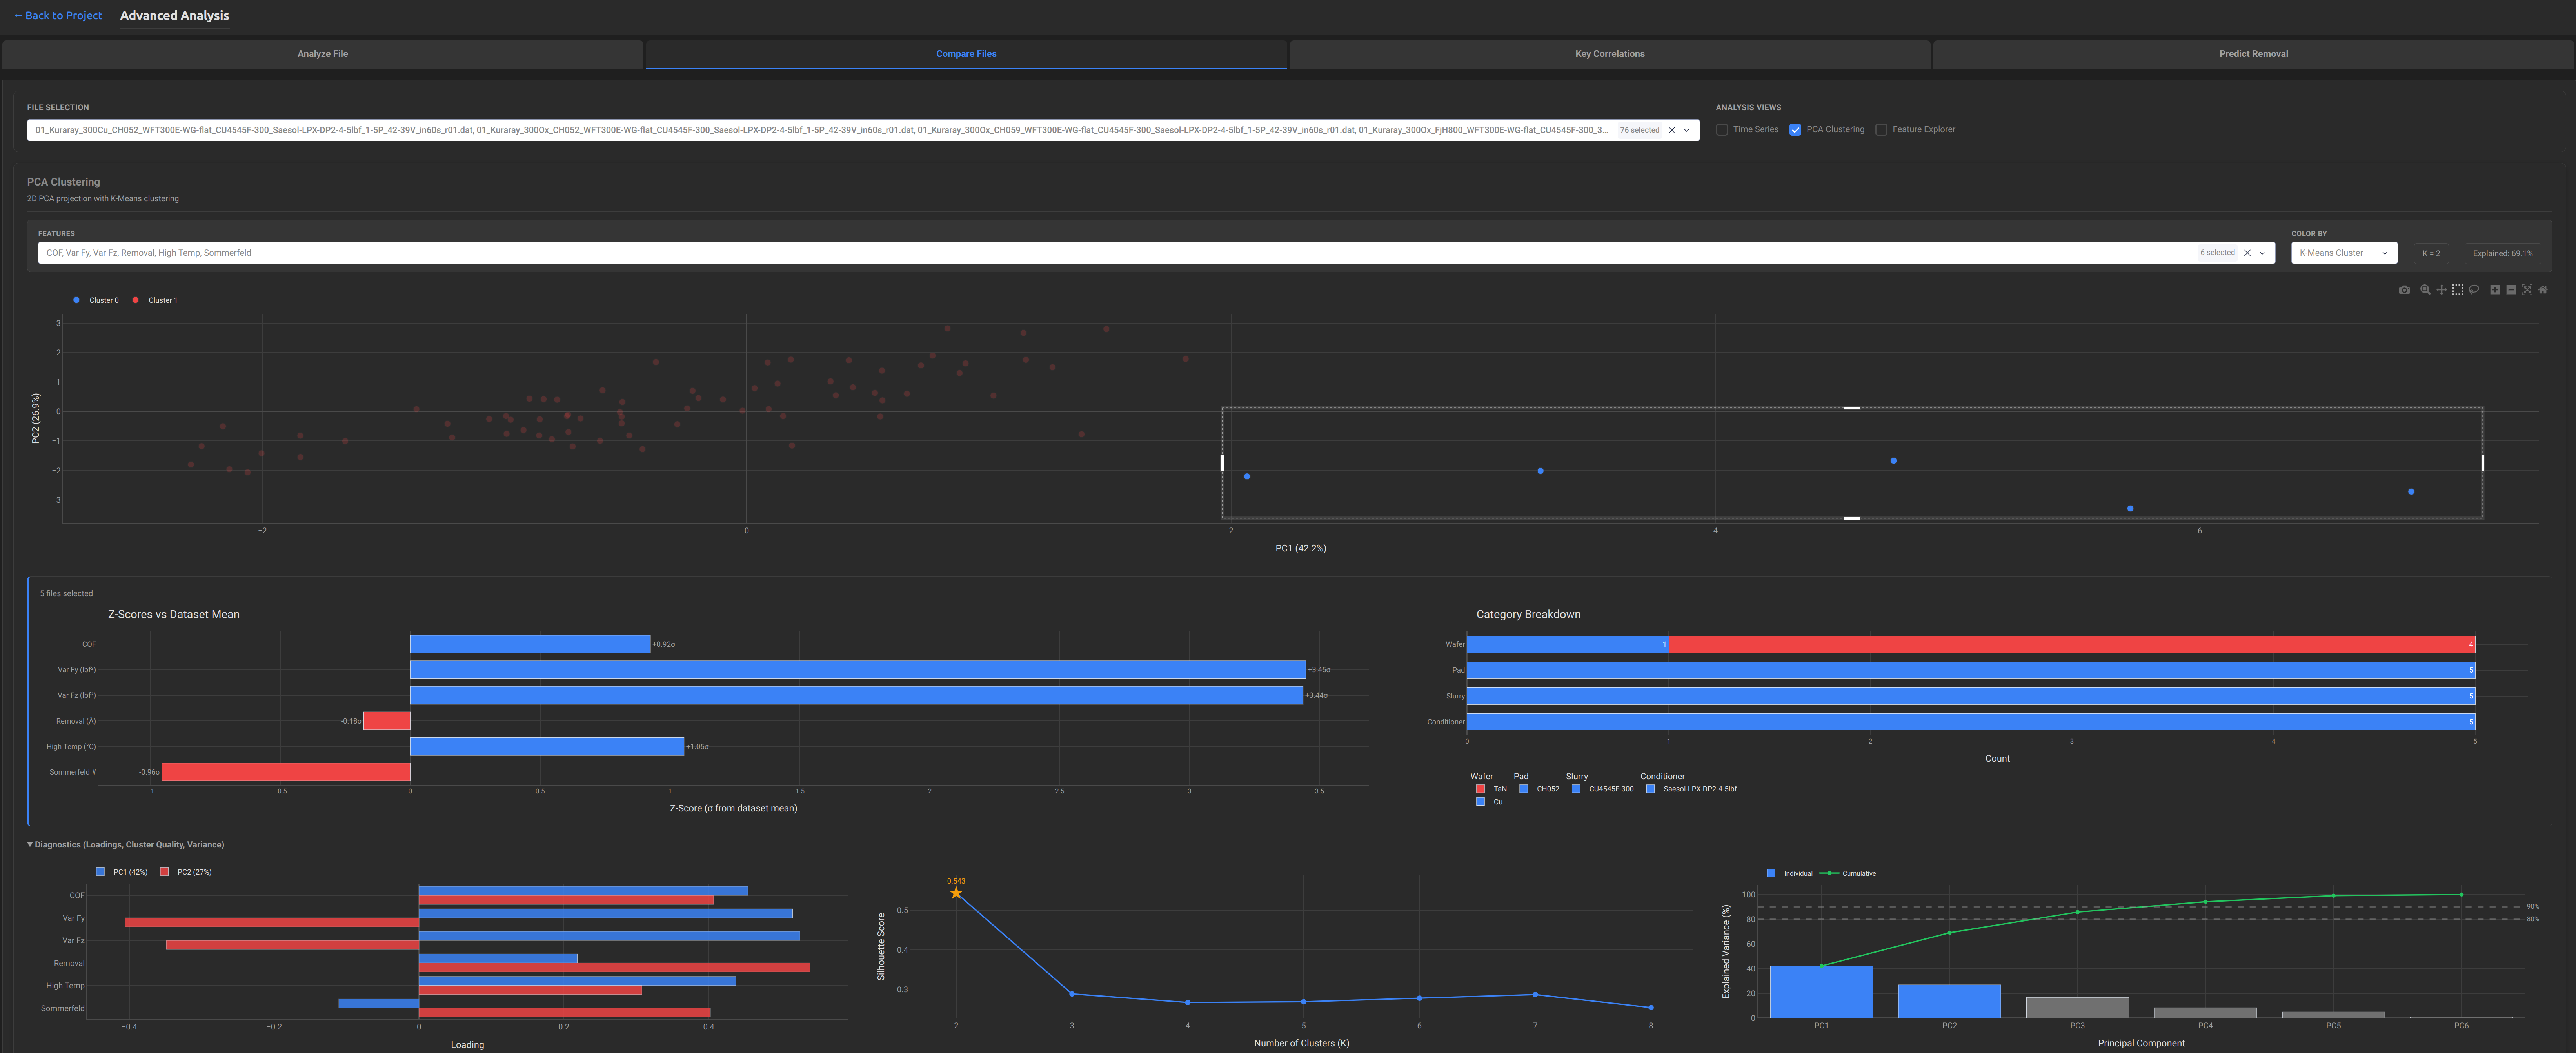
Task: Clear selected files with the X button
Action: tap(1671, 129)
